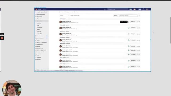Screen dimensions: 171x96
Task: Browse files of the 08 Feb commit
Action: 139,22
